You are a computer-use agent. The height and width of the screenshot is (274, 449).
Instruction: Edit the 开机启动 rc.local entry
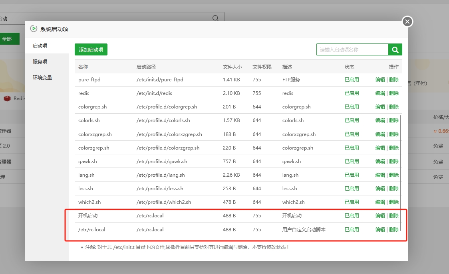[x=380, y=216]
